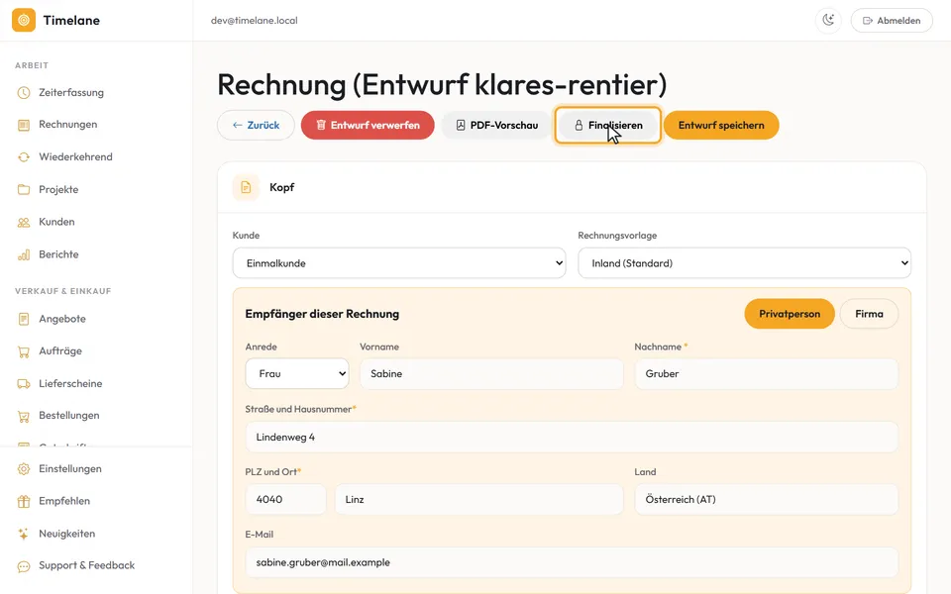Click the Lieferscheine truck icon
The height and width of the screenshot is (594, 951).
[x=24, y=384]
